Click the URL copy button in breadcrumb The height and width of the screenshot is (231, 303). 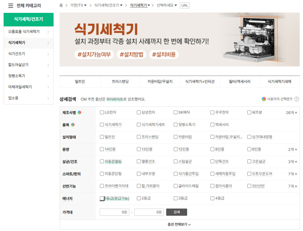(185, 5)
